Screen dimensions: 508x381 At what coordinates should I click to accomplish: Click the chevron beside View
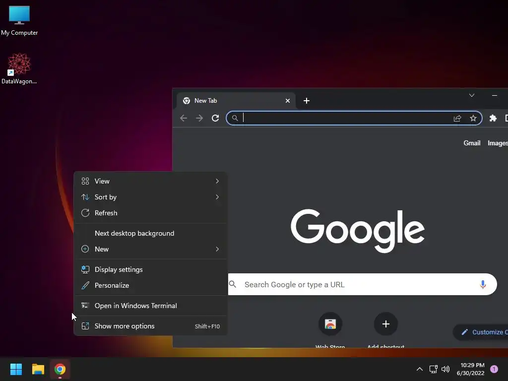click(217, 181)
